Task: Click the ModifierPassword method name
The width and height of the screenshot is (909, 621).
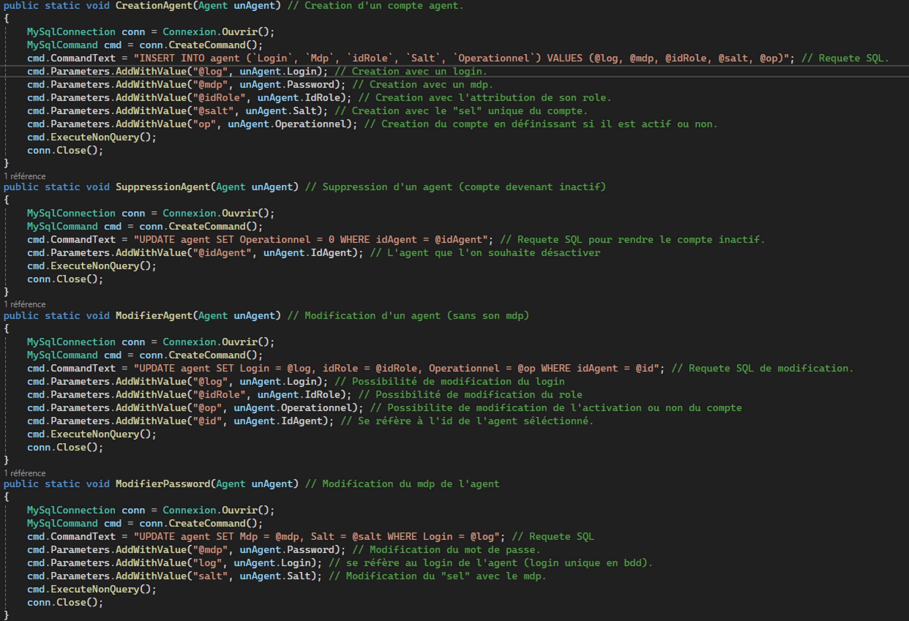Action: point(162,484)
